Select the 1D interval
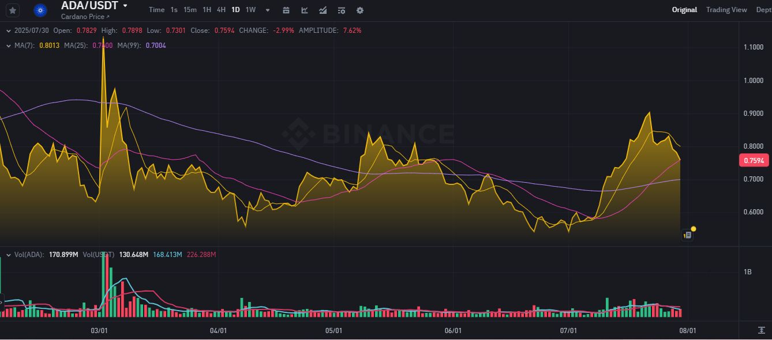 pyautogui.click(x=235, y=10)
